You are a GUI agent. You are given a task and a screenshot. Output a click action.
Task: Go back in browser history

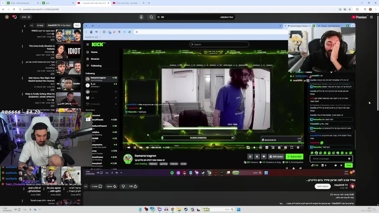(x=3, y=9)
